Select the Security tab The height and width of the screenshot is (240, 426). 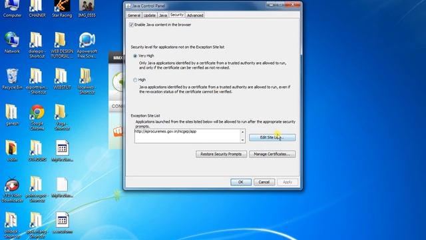pyautogui.click(x=177, y=15)
